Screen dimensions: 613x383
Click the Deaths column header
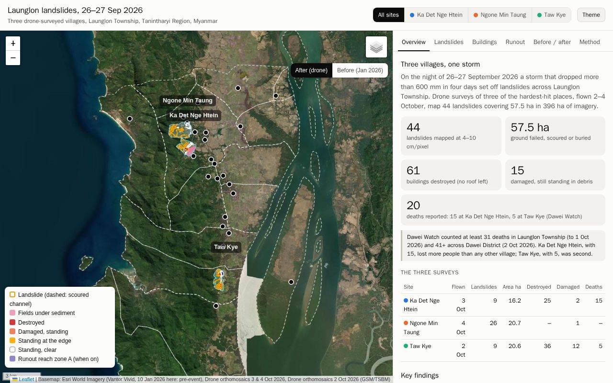(594, 287)
